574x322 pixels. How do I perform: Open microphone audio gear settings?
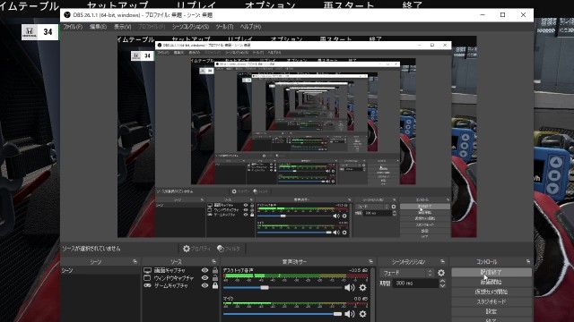362,314
